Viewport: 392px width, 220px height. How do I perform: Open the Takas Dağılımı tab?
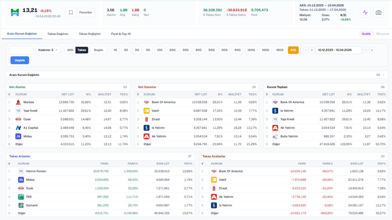tap(58, 34)
